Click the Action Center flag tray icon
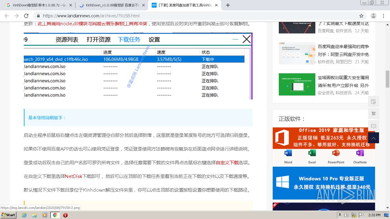This screenshot has width=390, height=219. 361,215
